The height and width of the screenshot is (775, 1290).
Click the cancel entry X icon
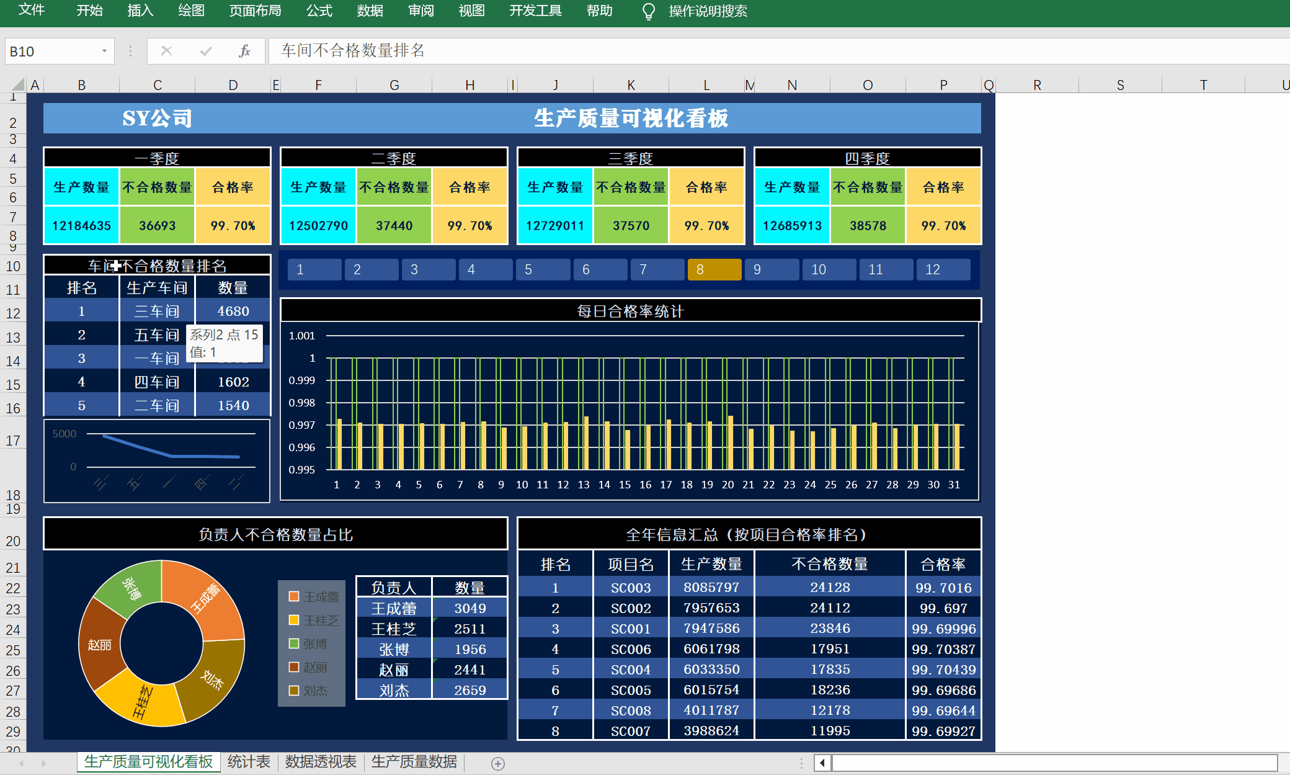tap(166, 51)
